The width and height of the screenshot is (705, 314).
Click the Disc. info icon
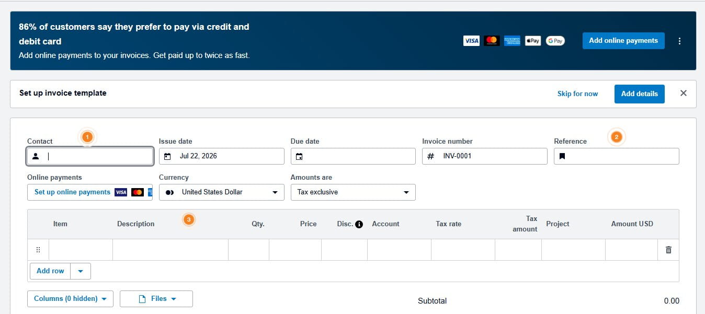(359, 224)
